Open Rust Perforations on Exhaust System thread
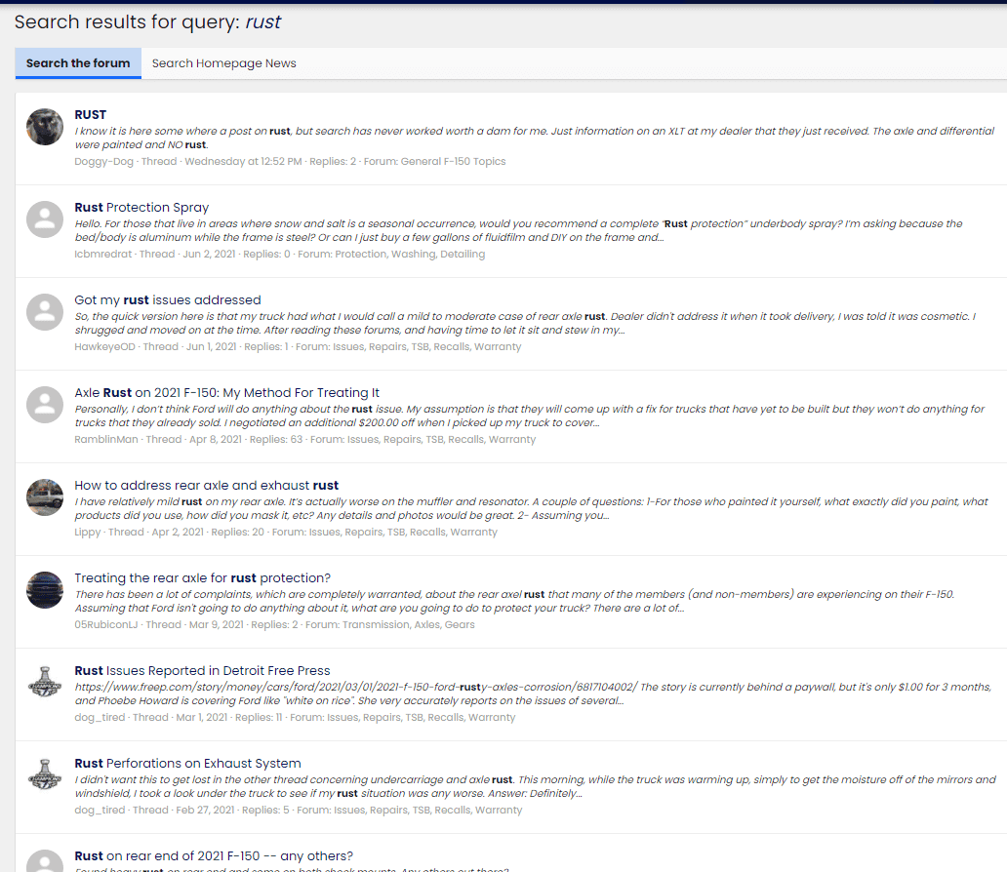This screenshot has width=1007, height=872. point(187,763)
